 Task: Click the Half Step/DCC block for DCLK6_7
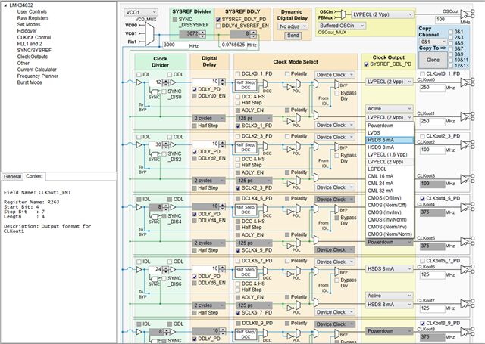pos(246,272)
